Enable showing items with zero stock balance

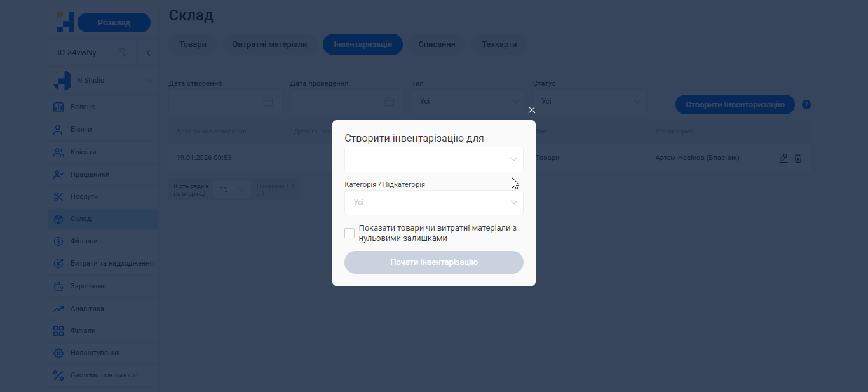(x=349, y=233)
